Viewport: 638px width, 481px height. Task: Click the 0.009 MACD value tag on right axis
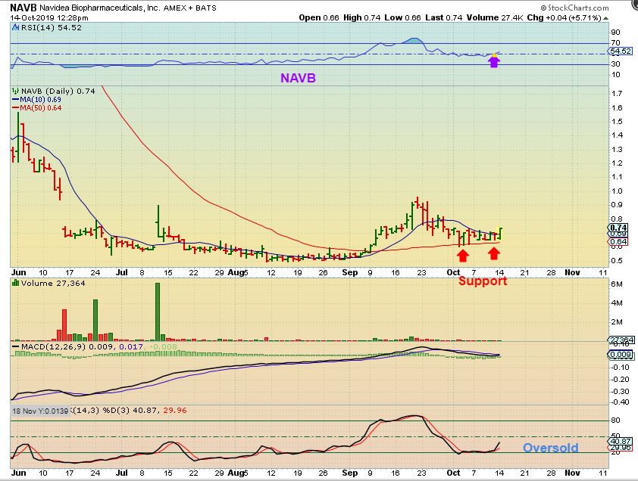click(x=621, y=355)
